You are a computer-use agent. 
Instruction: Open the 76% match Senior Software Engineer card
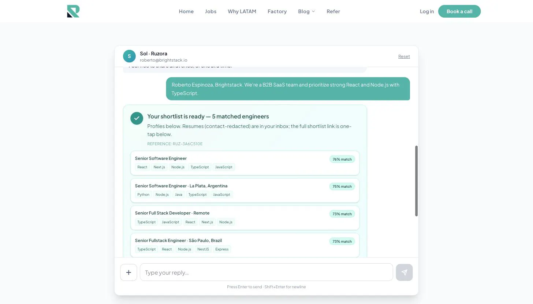[x=245, y=163]
